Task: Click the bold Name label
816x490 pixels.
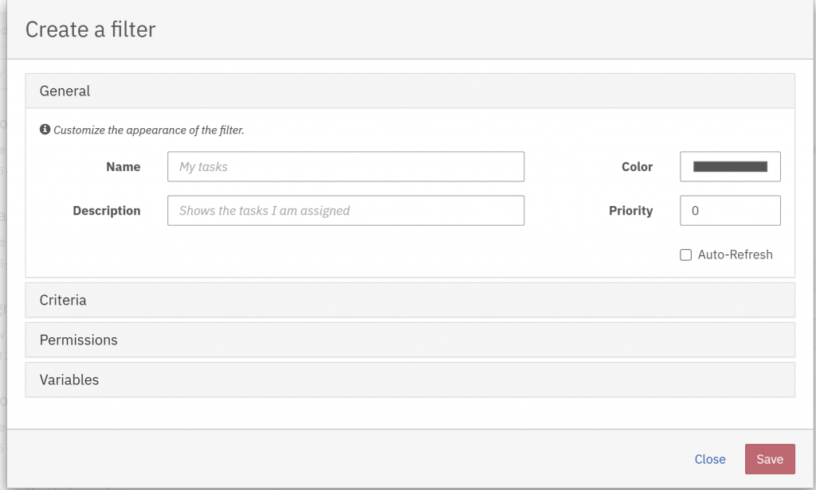Action: (123, 167)
